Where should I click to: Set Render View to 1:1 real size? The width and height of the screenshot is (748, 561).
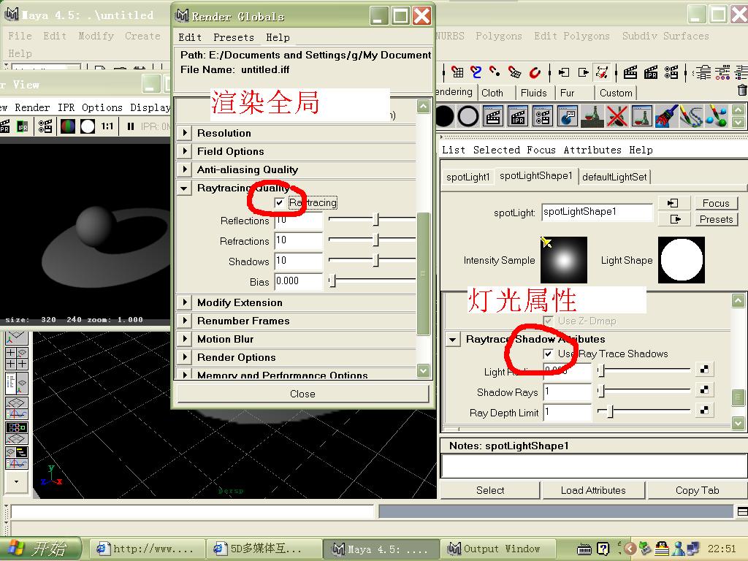(x=107, y=126)
